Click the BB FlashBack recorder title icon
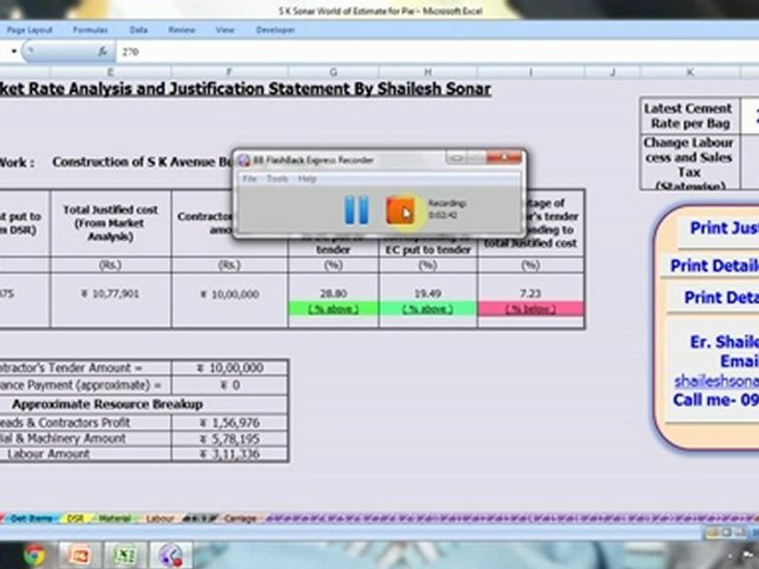Viewport: 759px width, 569px height. click(x=245, y=160)
